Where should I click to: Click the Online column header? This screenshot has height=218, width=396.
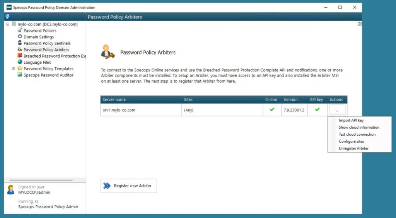point(272,100)
